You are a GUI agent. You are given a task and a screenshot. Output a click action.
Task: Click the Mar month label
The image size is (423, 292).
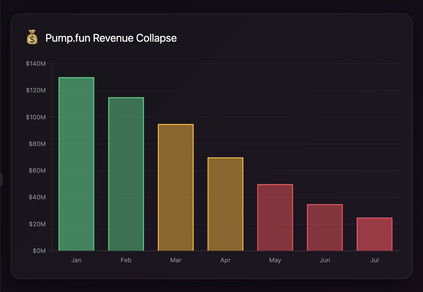pos(176,260)
